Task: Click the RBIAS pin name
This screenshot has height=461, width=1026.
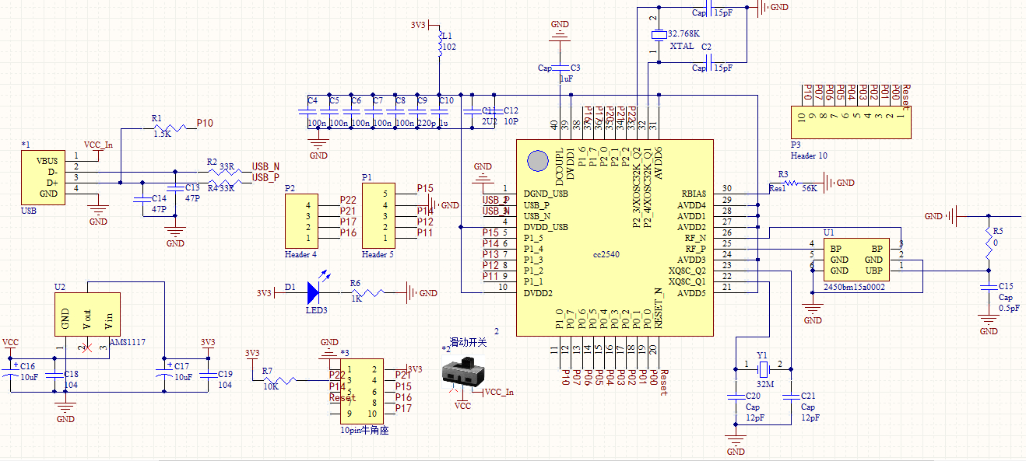Action: pyautogui.click(x=694, y=194)
